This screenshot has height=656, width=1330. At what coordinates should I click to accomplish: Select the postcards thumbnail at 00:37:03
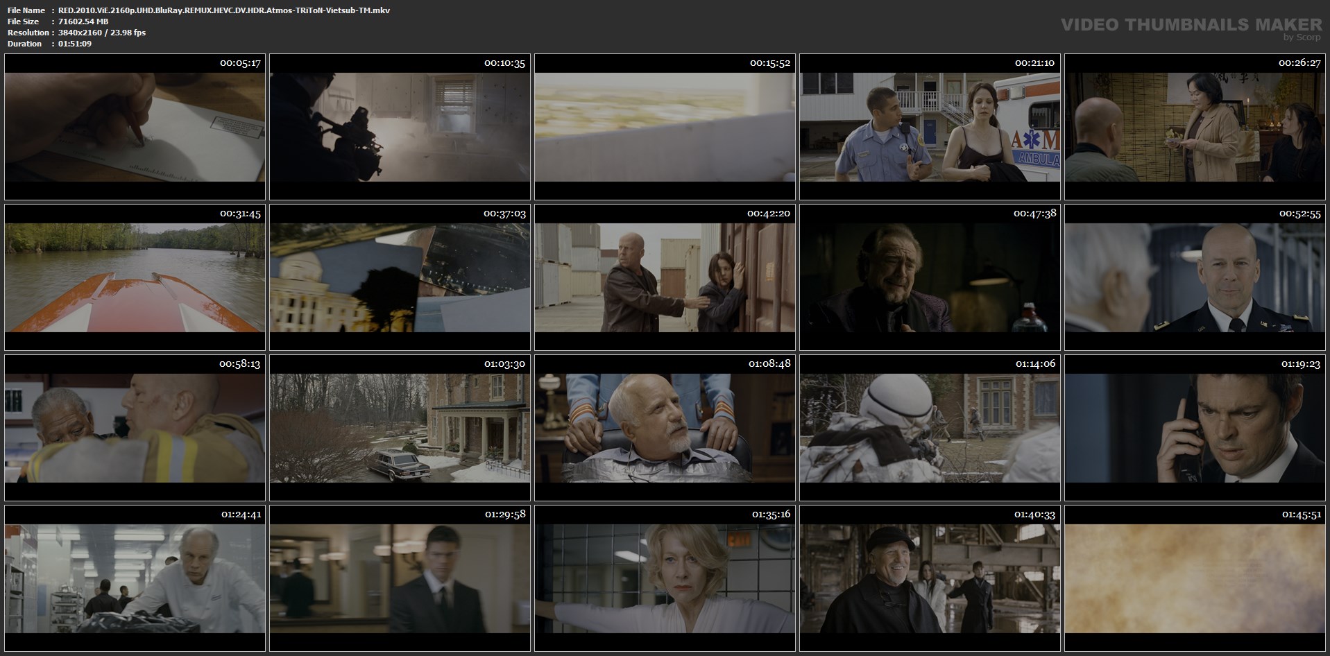point(400,277)
